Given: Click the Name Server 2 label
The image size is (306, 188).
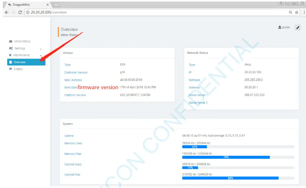Looking at the screenshot, I should coord(198,103).
